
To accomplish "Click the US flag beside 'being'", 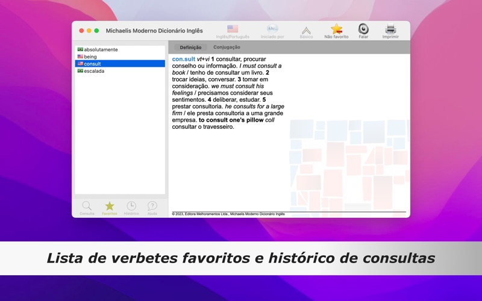I will point(80,56).
